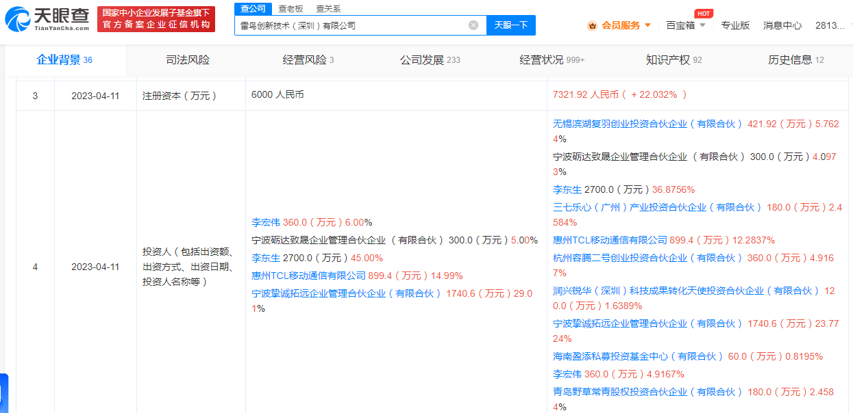Open 李宏伟 link in the before-change column
This screenshot has height=413, width=853.
point(266,222)
